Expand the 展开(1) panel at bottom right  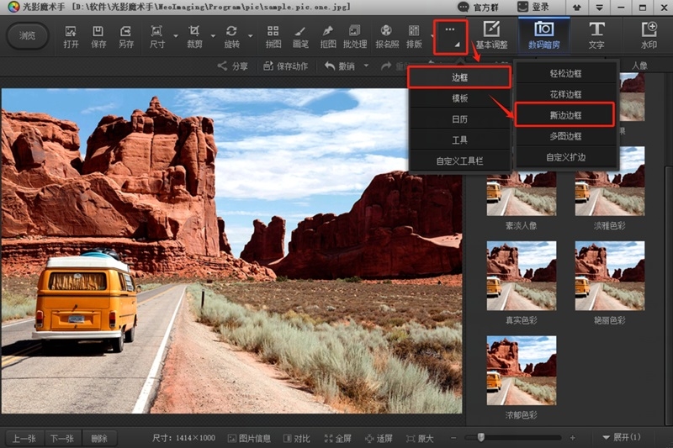[x=621, y=438]
